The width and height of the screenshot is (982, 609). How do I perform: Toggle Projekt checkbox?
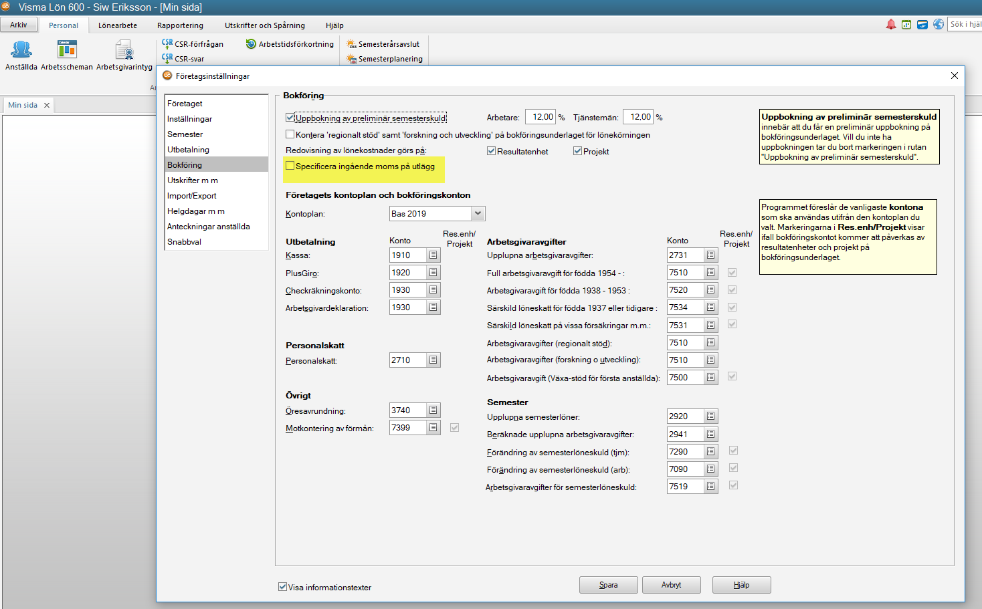578,151
